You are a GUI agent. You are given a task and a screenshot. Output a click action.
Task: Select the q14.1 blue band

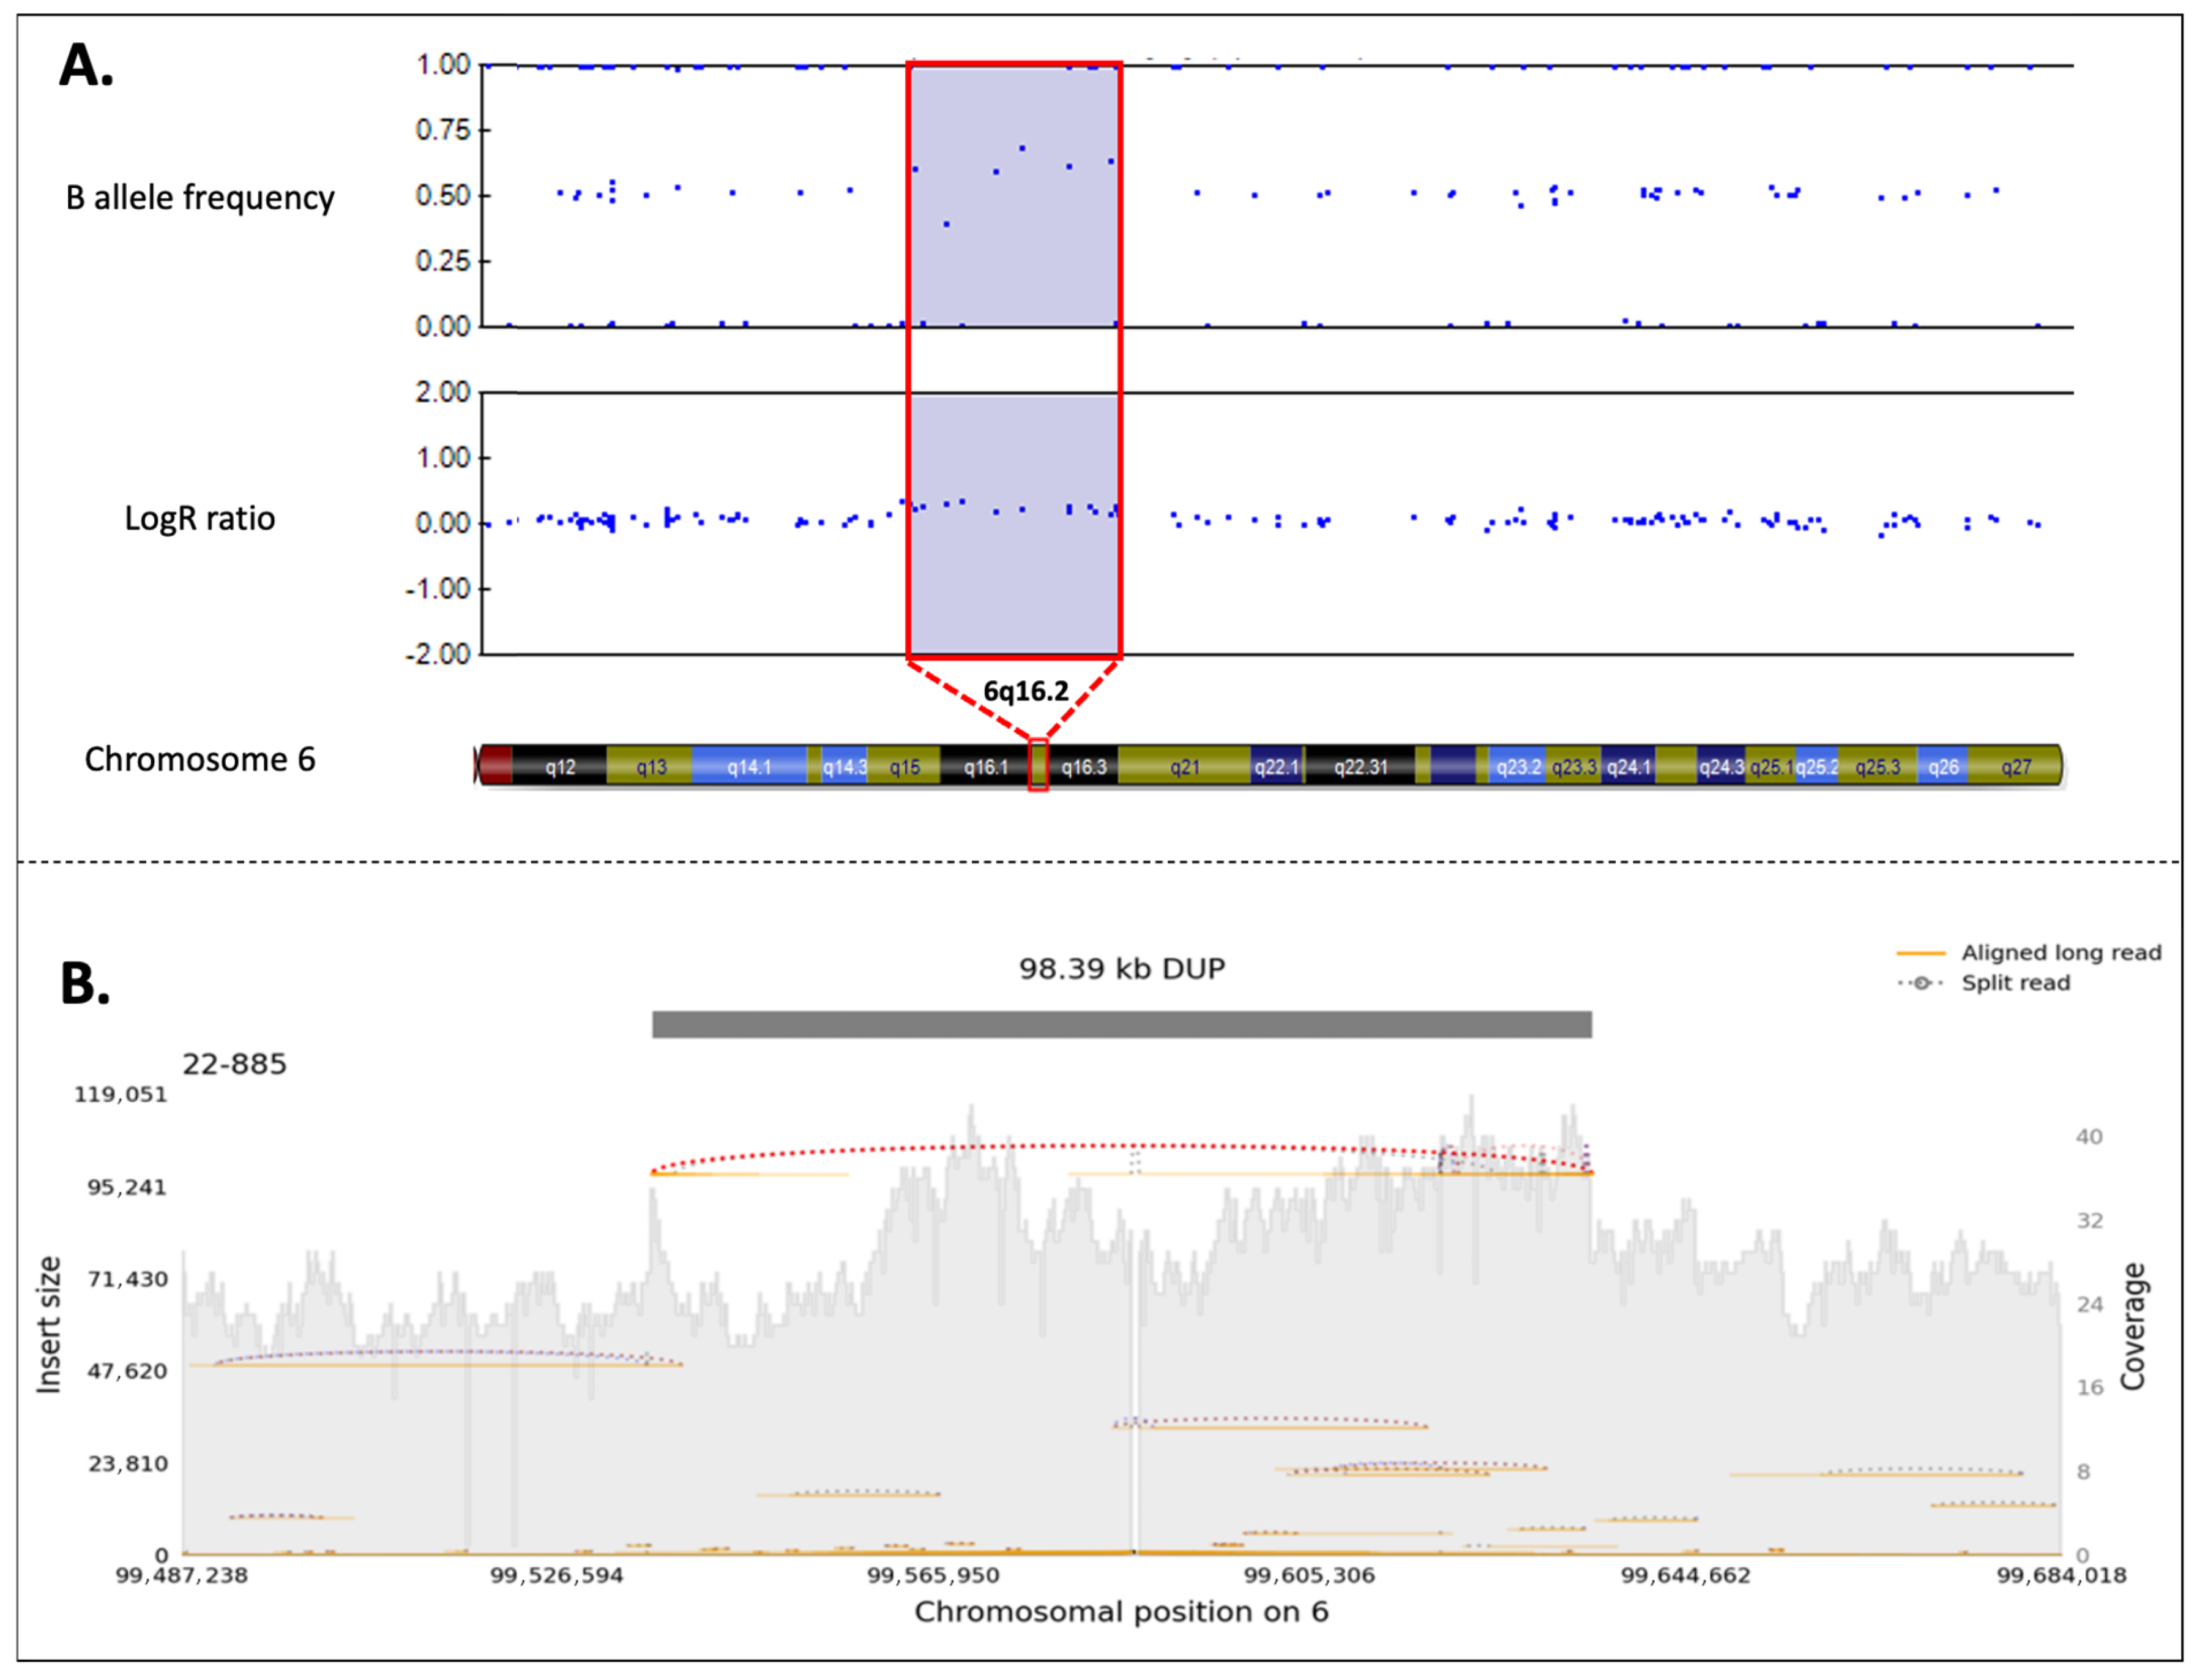click(x=748, y=767)
